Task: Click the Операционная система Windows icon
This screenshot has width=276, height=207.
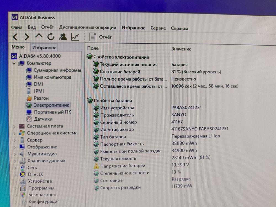Action: 22,133
